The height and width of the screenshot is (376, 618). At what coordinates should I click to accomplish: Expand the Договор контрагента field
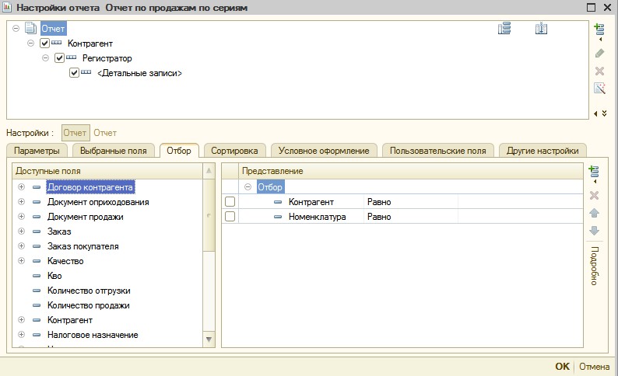[21, 187]
